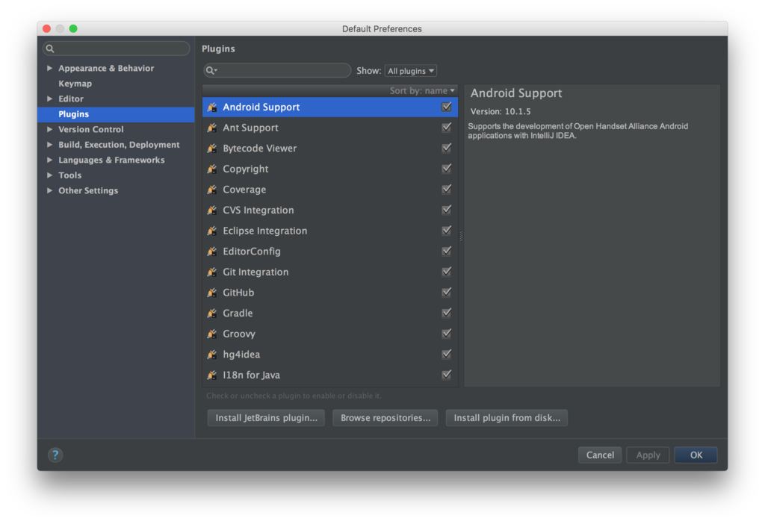765x524 pixels.
Task: Click the Cancel button
Action: [x=600, y=455]
